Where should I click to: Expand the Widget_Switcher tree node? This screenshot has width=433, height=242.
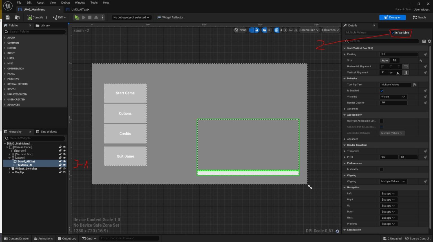9,169
